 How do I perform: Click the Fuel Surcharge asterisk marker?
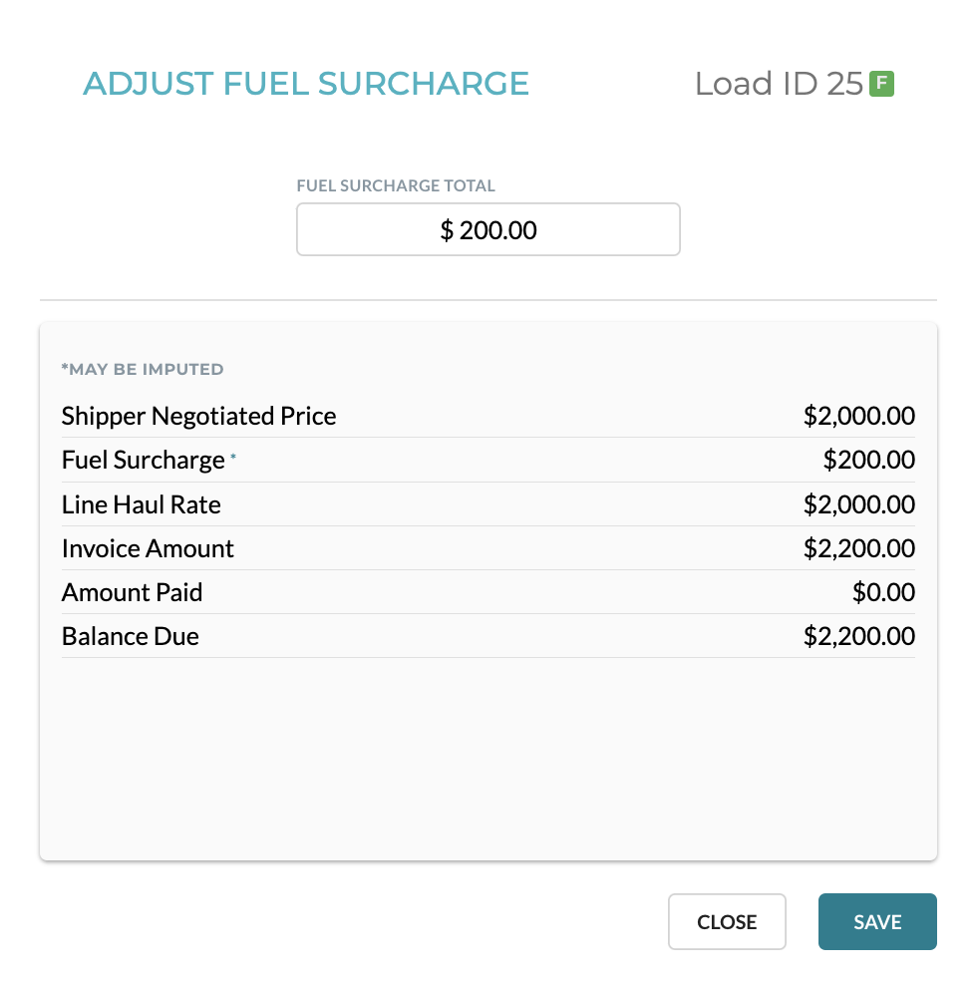click(x=232, y=456)
